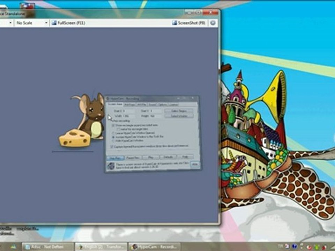
Task: Click the FullScreen (F11) toolbar button
Action: tap(68, 23)
